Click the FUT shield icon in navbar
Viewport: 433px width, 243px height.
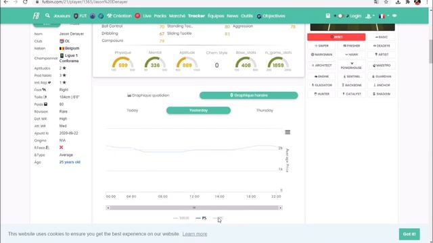(x=76, y=16)
